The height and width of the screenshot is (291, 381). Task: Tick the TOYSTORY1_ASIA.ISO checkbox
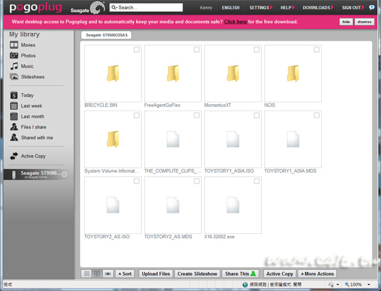click(x=257, y=115)
